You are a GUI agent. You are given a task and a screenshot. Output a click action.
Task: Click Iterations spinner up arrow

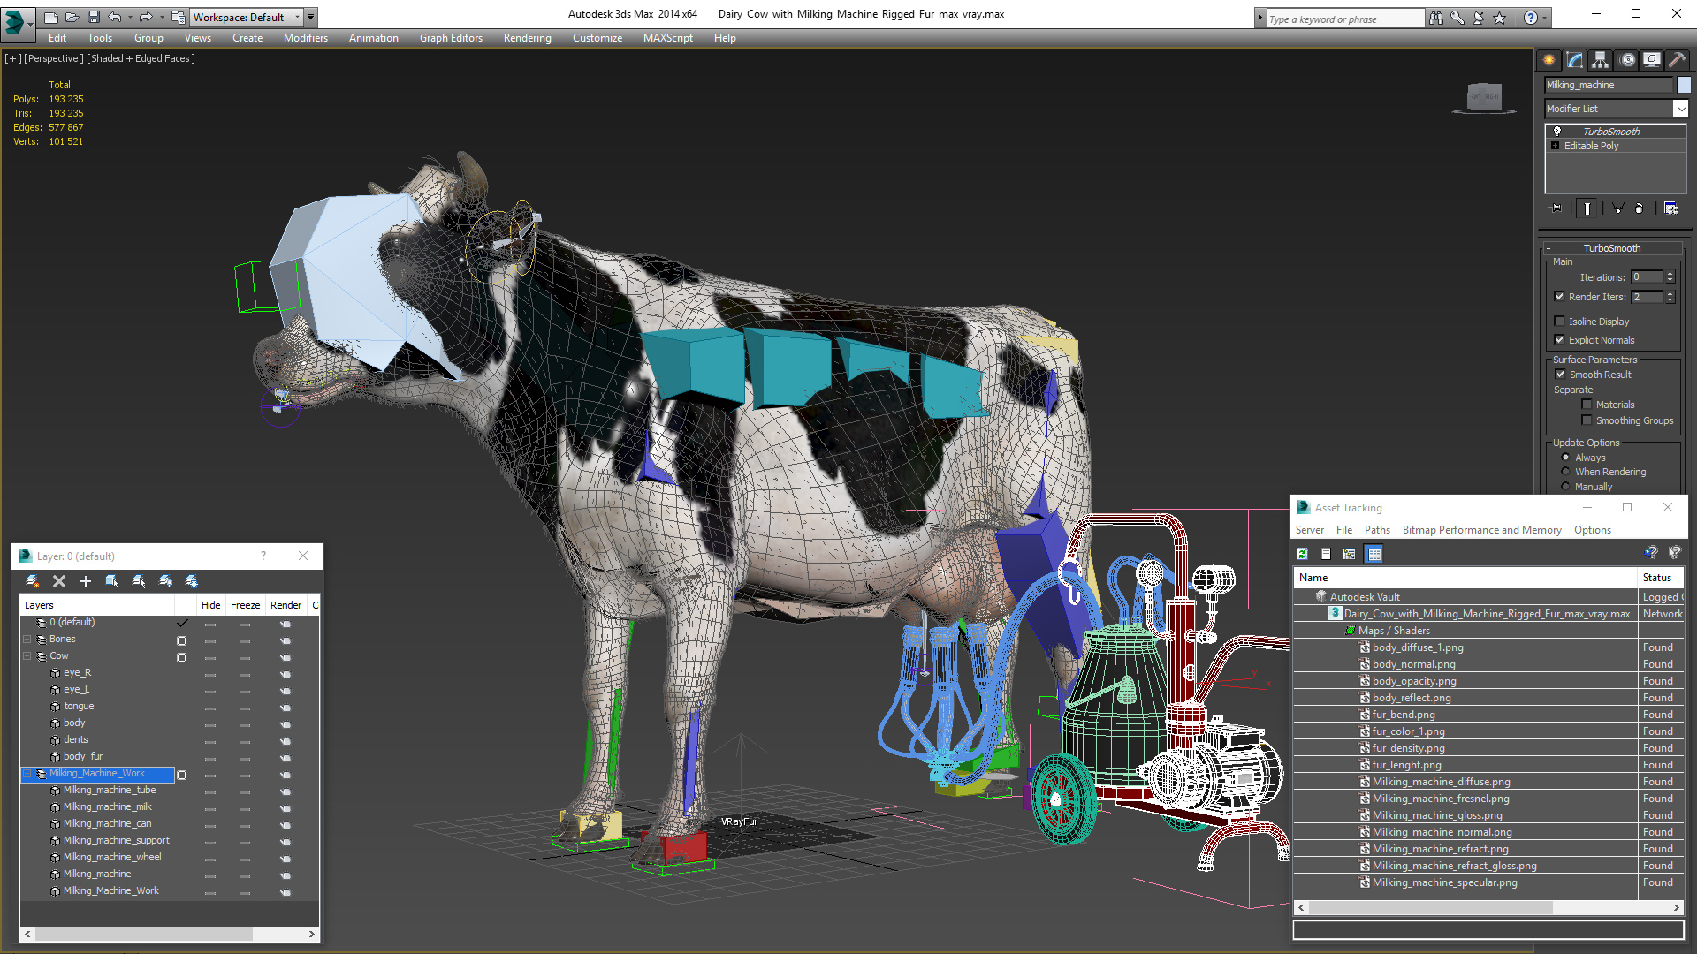coord(1670,274)
